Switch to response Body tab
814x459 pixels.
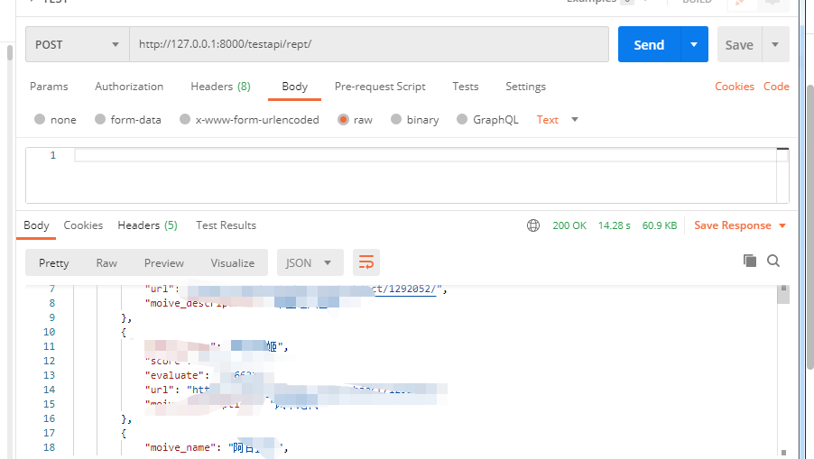[x=36, y=225]
